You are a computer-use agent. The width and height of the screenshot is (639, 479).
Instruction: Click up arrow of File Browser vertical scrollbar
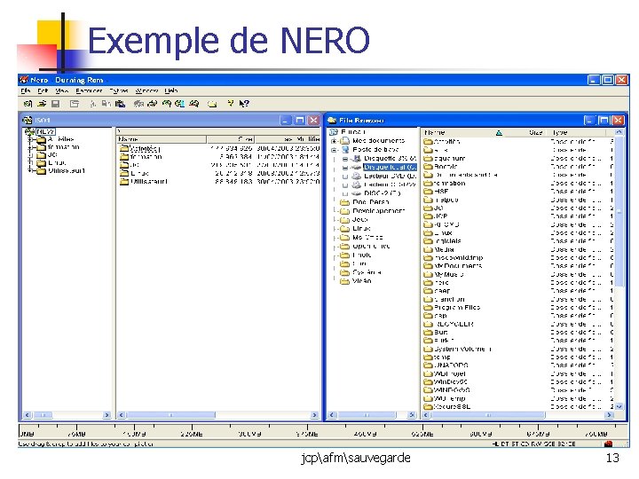(619, 132)
